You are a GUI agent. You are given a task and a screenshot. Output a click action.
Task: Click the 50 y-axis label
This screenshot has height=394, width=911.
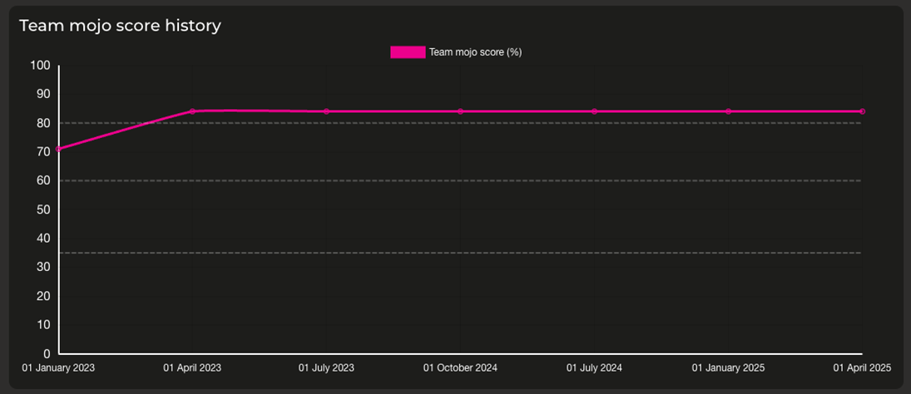[x=45, y=209]
